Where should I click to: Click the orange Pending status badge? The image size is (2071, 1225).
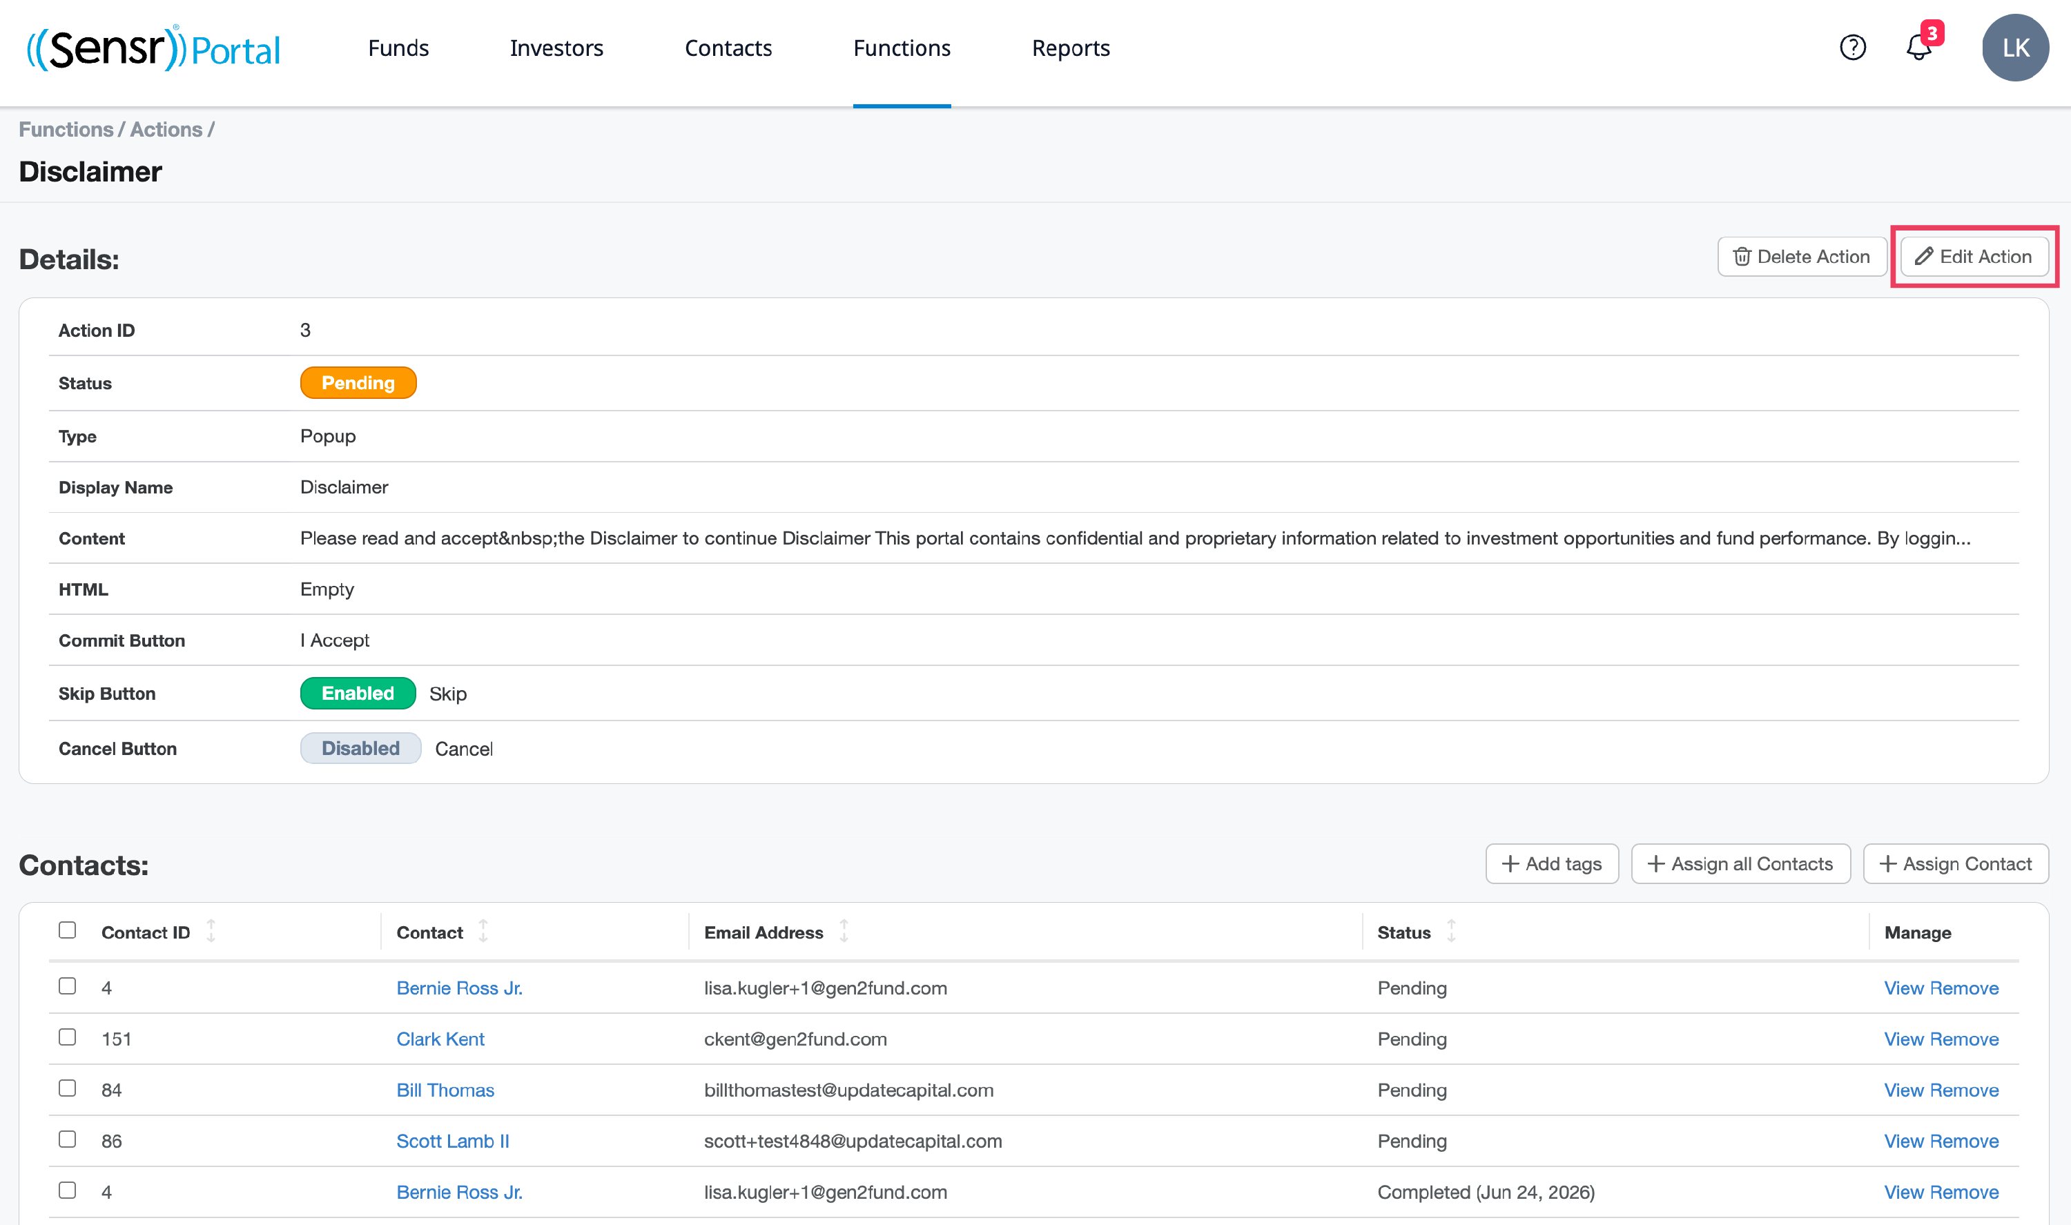pyautogui.click(x=358, y=383)
